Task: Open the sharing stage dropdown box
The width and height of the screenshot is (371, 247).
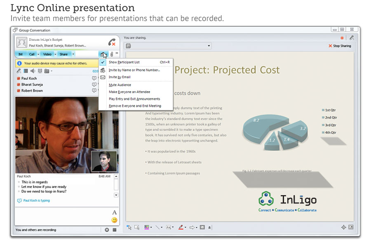Action: tap(168, 46)
